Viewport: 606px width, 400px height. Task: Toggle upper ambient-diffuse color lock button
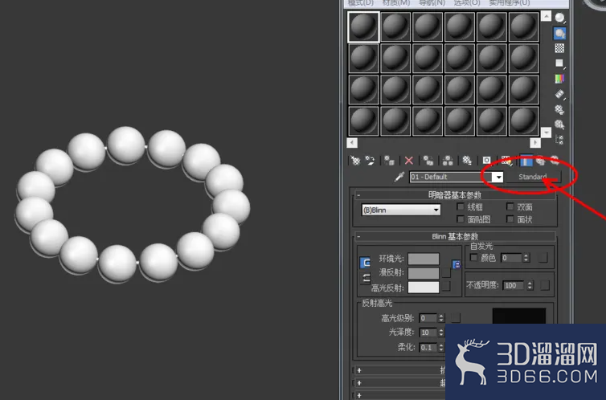[x=365, y=263]
